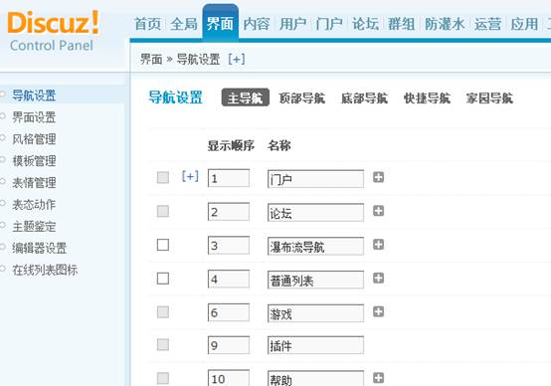Switch to the 快捷导航 tab
Viewport: 551px width, 386px height.
427,98
